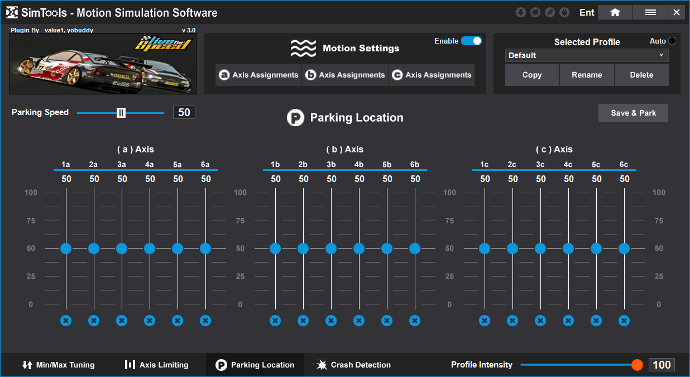Viewport: 690px width, 377px height.
Task: Toggle the Motion Settings Enable switch
Action: (x=471, y=41)
